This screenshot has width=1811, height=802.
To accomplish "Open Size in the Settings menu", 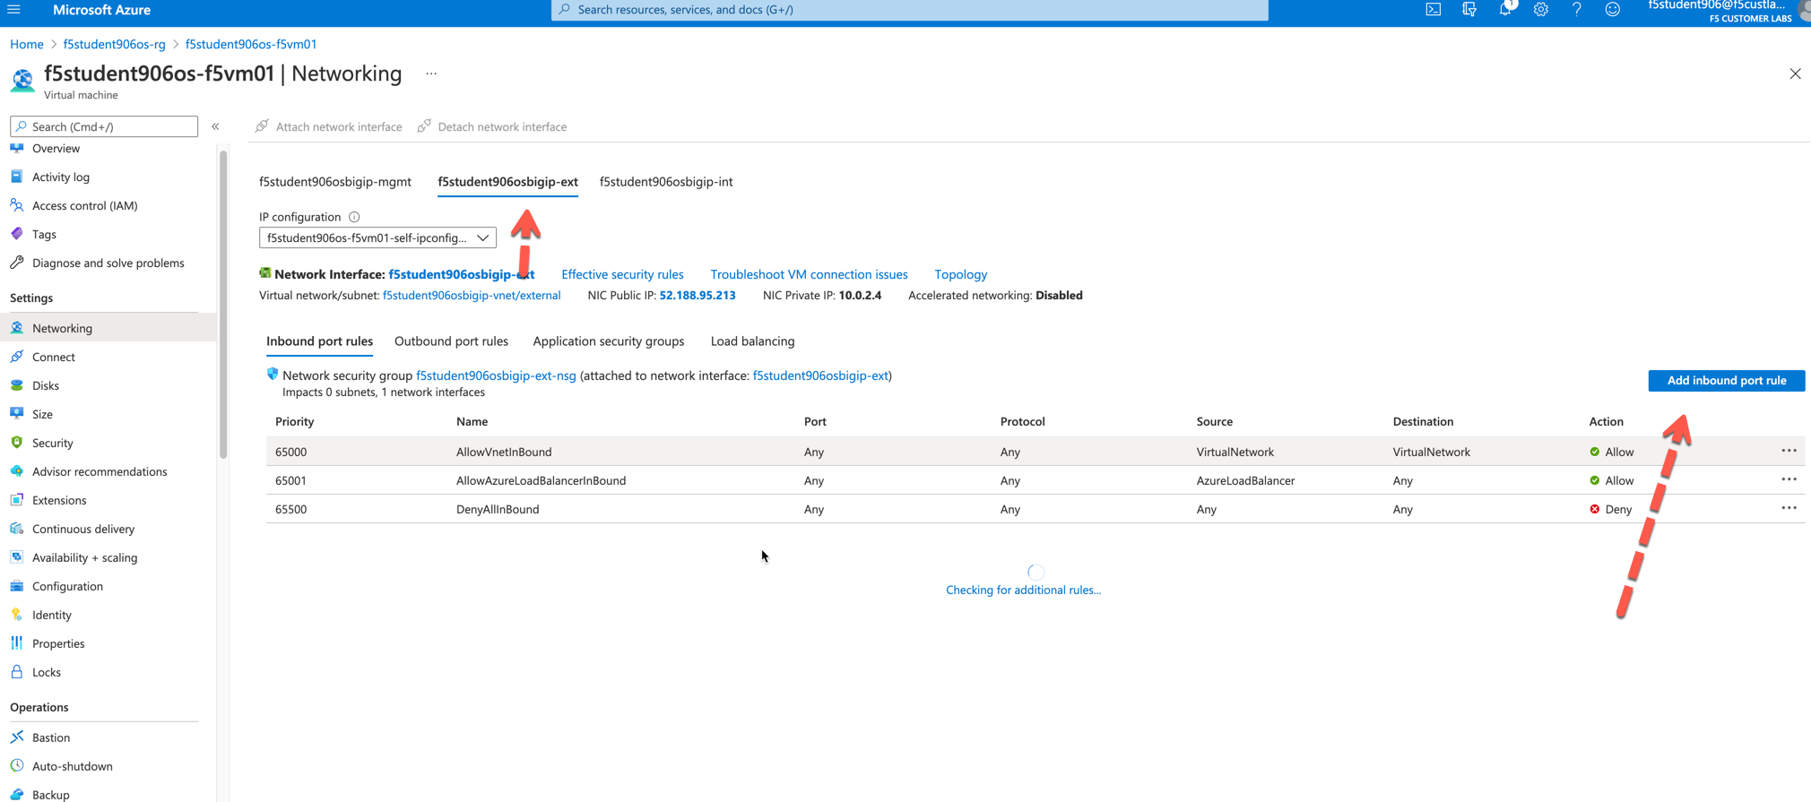I will (x=42, y=414).
